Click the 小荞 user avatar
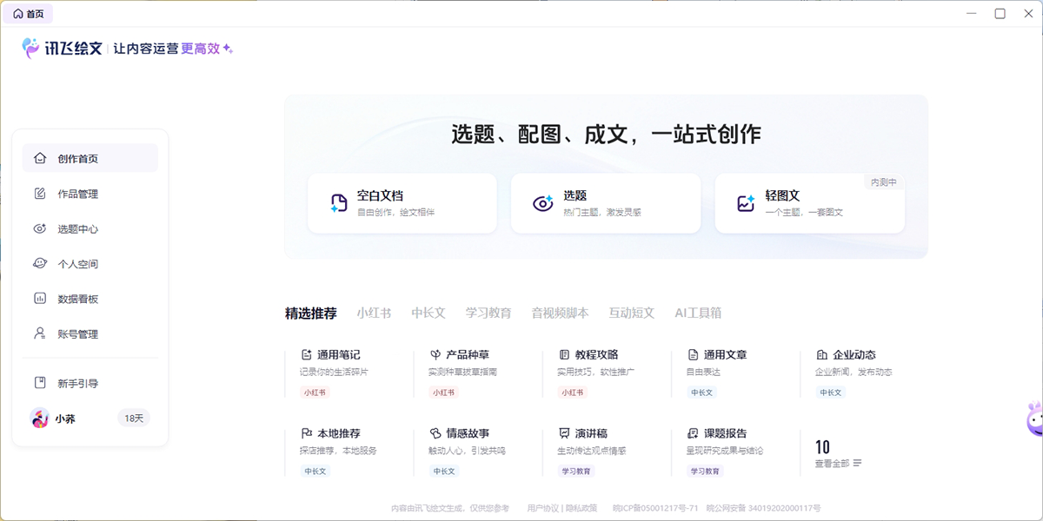 [40, 419]
